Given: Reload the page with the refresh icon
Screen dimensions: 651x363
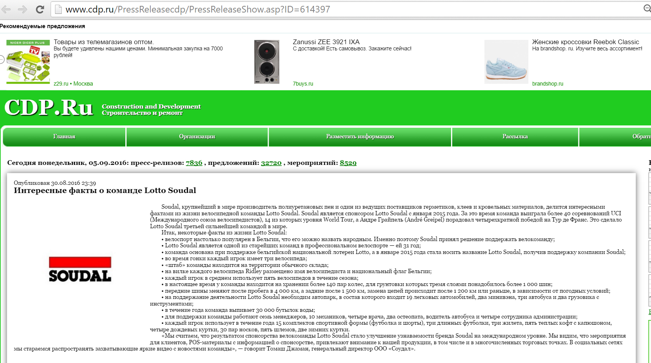Looking at the screenshot, I should (x=40, y=9).
